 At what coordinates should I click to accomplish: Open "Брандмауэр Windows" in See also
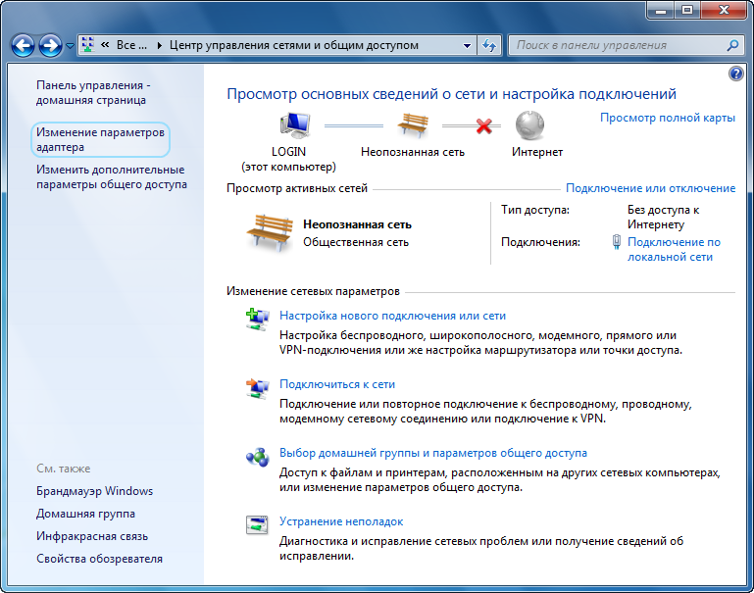point(95,491)
